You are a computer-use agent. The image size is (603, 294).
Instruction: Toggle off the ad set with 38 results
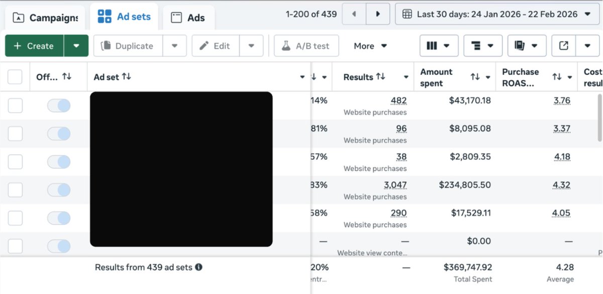tap(59, 162)
